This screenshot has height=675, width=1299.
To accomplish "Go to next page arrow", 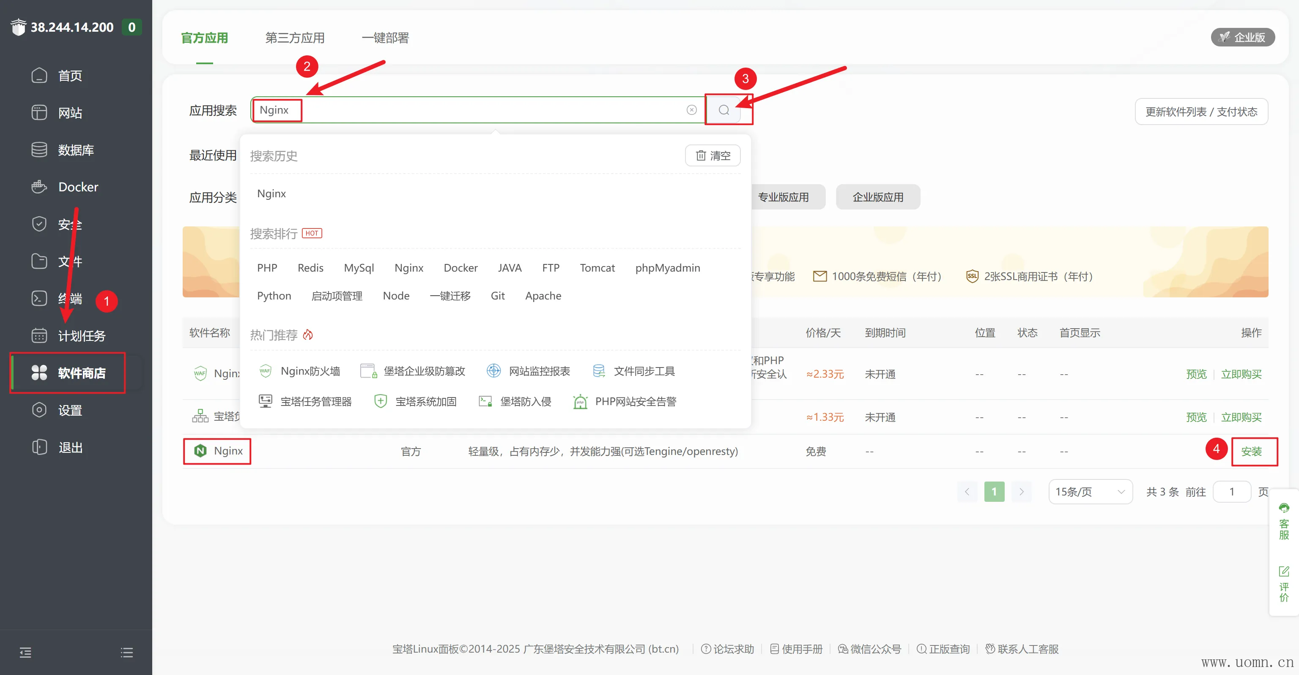I will tap(1021, 492).
